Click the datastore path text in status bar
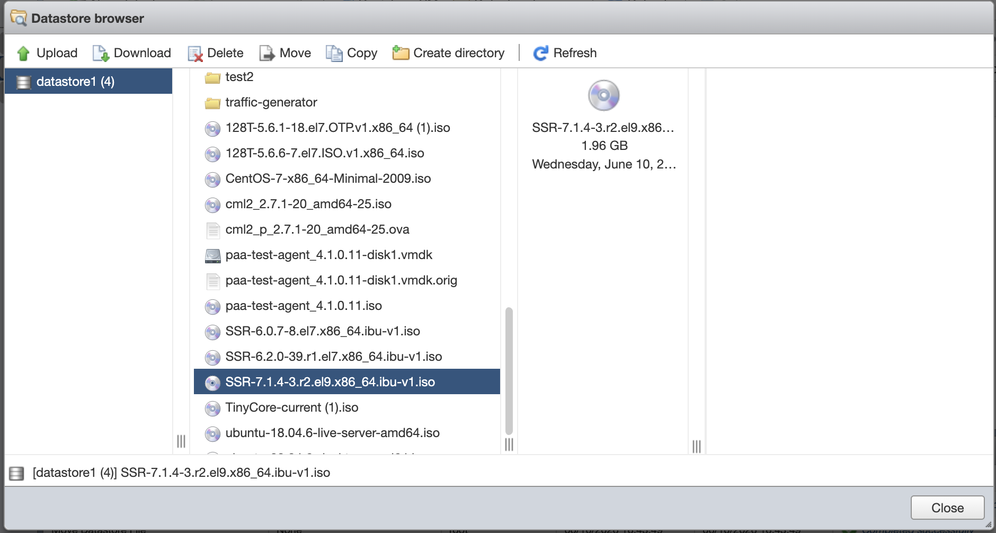The height and width of the screenshot is (533, 996). [181, 473]
